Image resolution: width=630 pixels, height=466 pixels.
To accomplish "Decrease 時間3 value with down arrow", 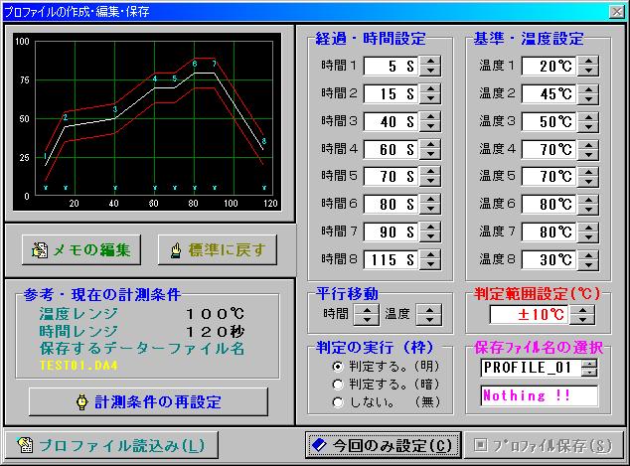I will coord(430,126).
